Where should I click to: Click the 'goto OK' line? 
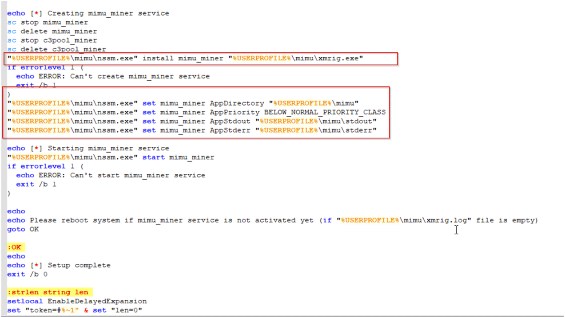23,229
